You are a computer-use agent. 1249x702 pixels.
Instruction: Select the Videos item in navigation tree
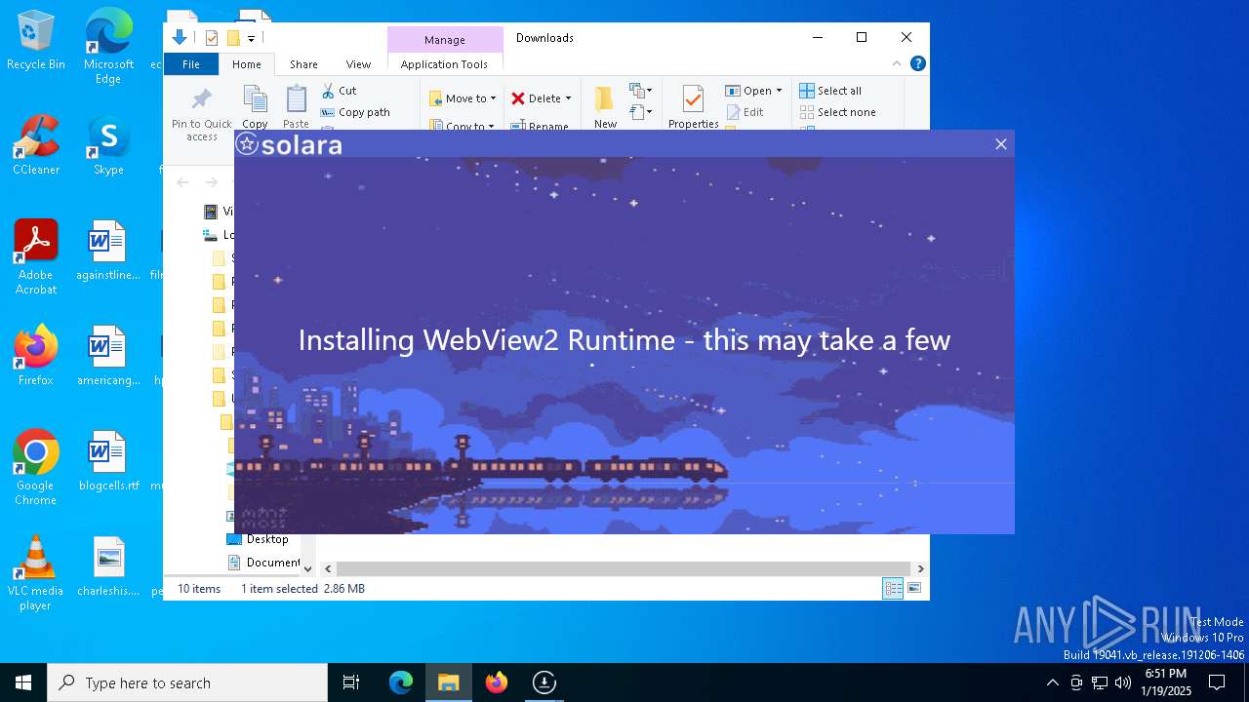click(218, 212)
